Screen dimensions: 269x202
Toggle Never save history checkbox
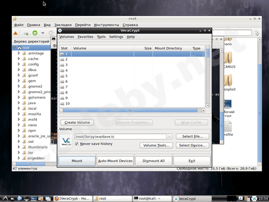(77, 144)
